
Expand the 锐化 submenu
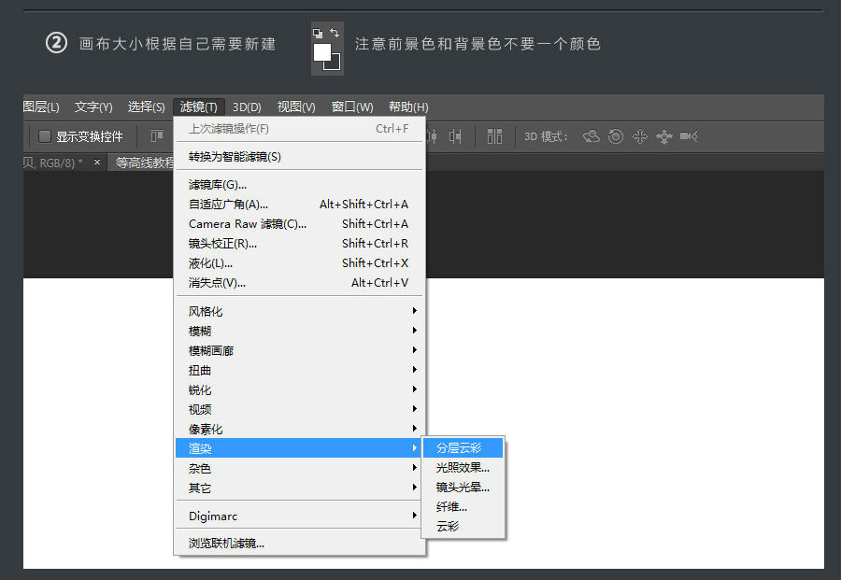[x=299, y=389]
